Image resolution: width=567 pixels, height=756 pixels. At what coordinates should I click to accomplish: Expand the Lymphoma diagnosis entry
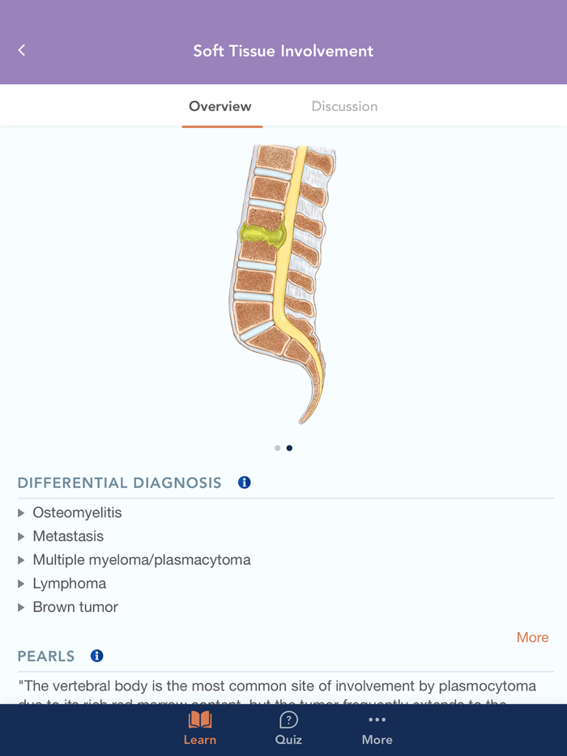click(x=70, y=583)
